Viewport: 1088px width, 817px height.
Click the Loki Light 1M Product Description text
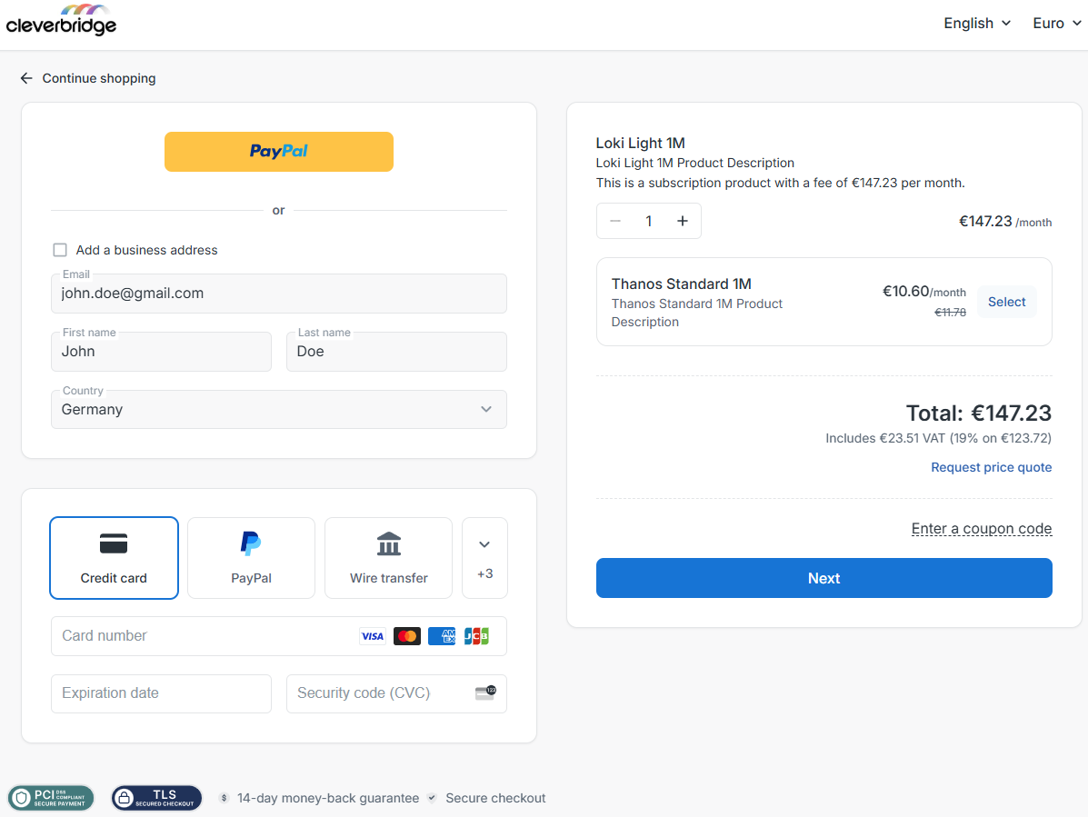[695, 163]
